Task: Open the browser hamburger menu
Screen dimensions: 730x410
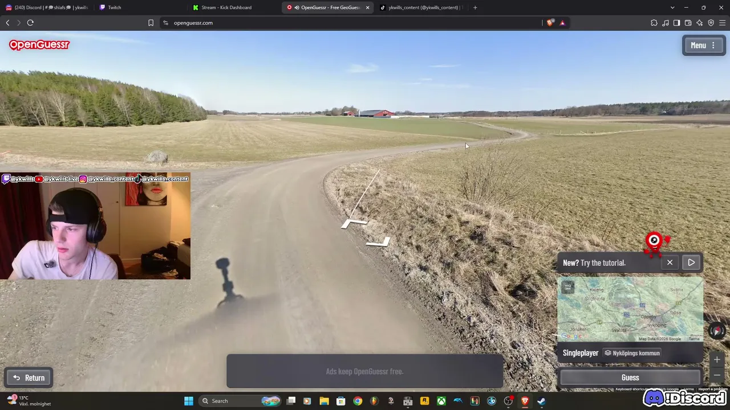Action: tap(723, 23)
